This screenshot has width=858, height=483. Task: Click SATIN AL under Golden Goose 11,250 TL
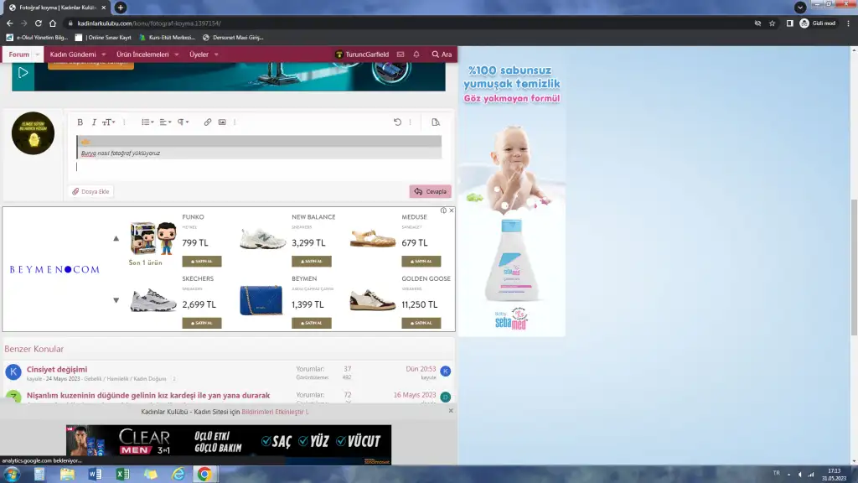[421, 323]
